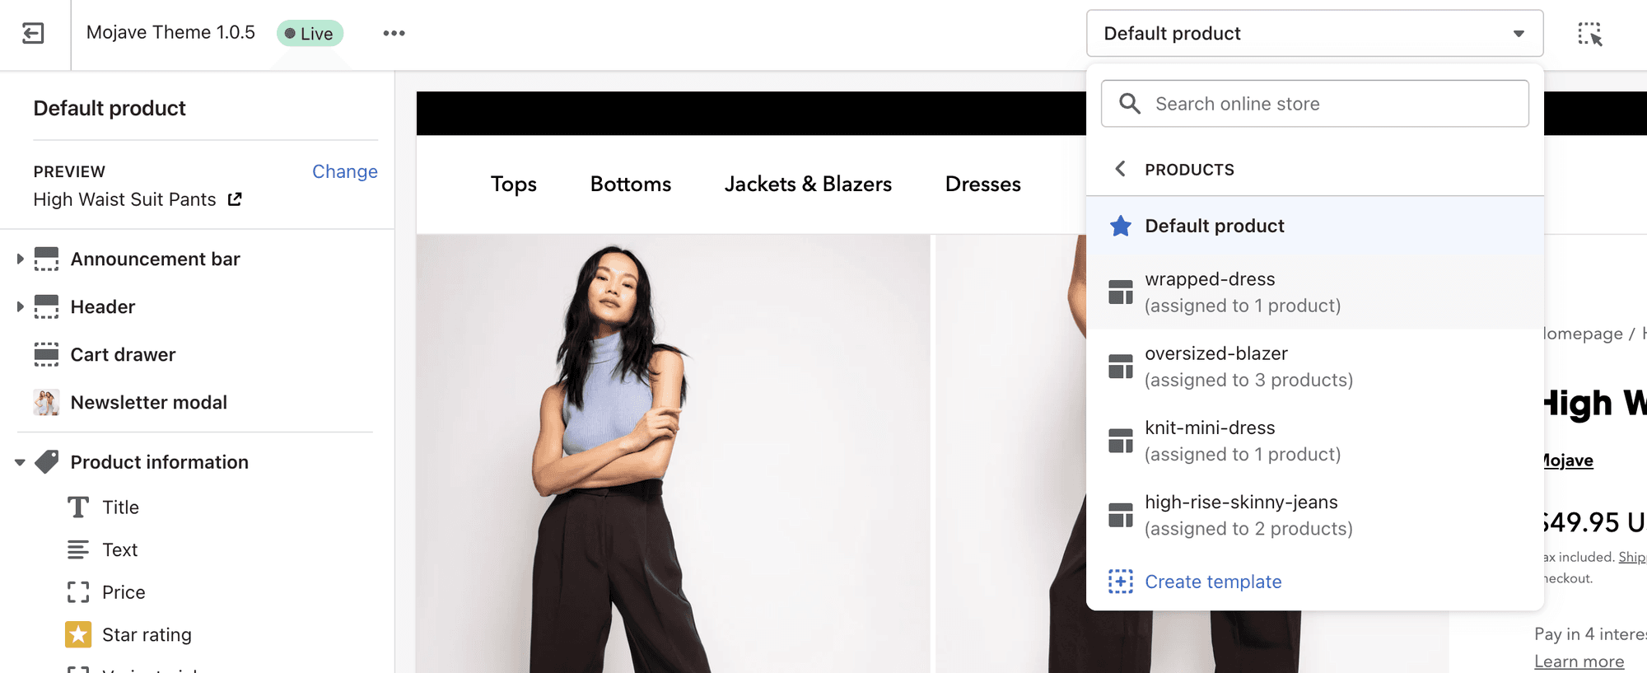Viewport: 1647px width, 673px height.
Task: Open the Default product template dropdown
Action: (1314, 33)
